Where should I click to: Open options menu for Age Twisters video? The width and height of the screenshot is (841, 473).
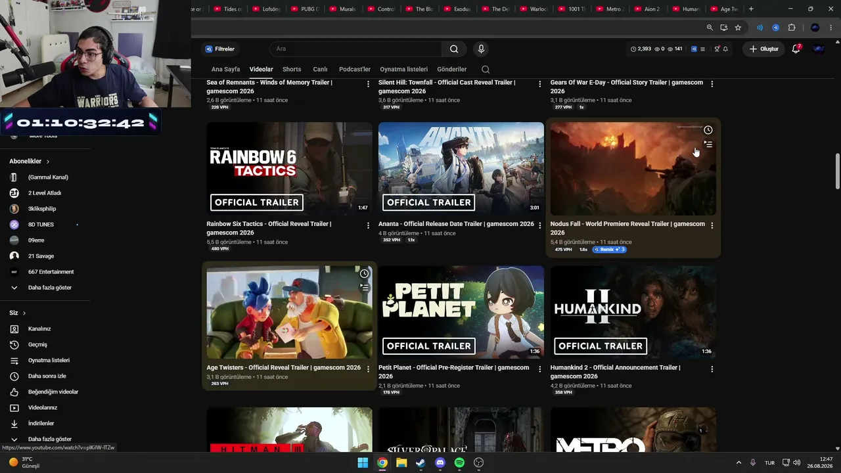[368, 369]
